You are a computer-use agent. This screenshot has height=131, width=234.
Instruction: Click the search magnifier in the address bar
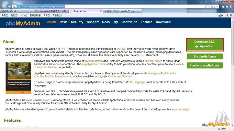coord(206,7)
